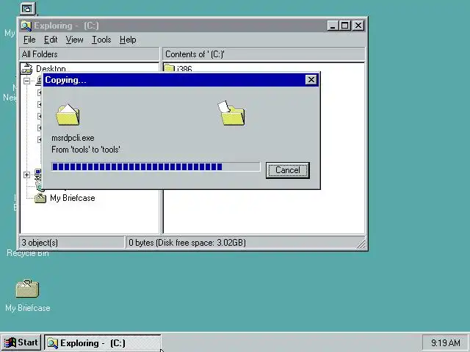Open the Start menu
Viewport: 470px width, 352px height.
click(21, 342)
